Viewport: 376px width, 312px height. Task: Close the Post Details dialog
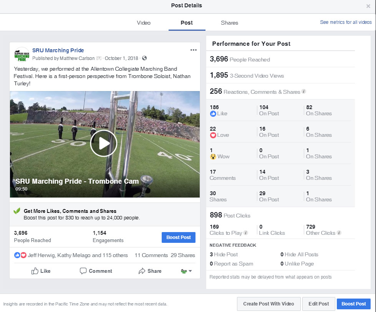368,6
